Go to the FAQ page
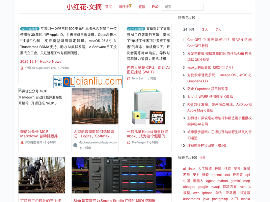Image resolution: width=270 pixels, height=202 pixels. click(155, 7)
